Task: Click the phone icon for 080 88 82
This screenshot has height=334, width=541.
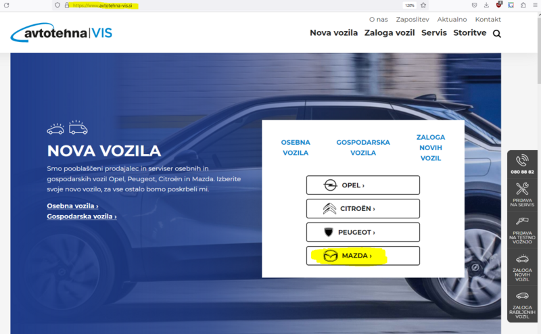Action: tap(522, 161)
